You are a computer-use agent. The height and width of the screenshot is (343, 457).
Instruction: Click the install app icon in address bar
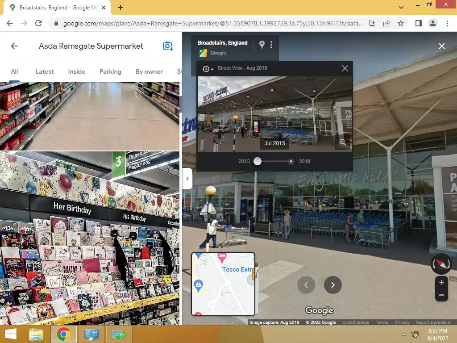[x=372, y=23]
